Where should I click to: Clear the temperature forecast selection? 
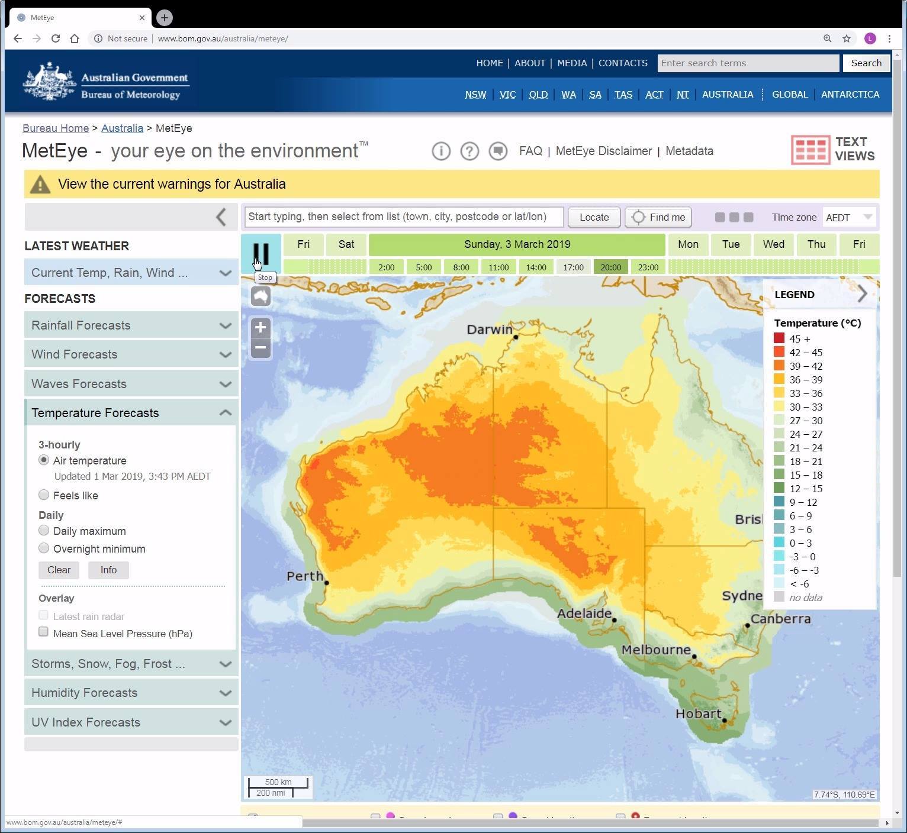(x=59, y=570)
